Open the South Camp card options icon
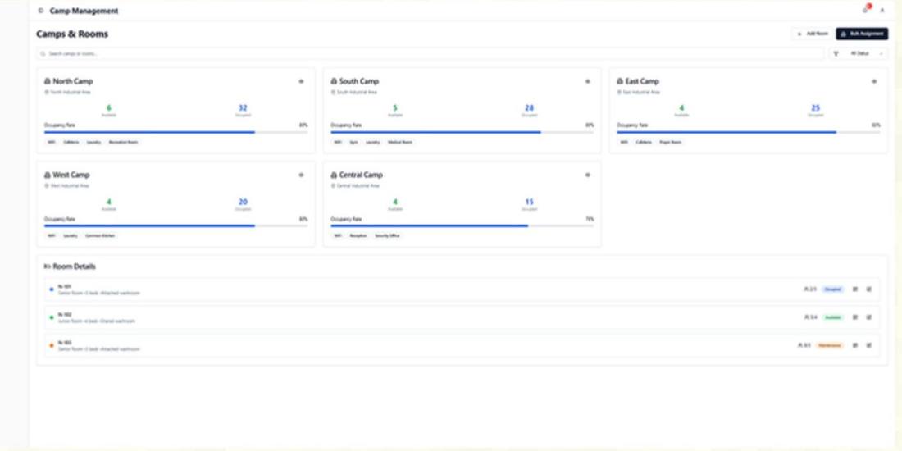Viewport: 902px width, 451px height. 587,82
